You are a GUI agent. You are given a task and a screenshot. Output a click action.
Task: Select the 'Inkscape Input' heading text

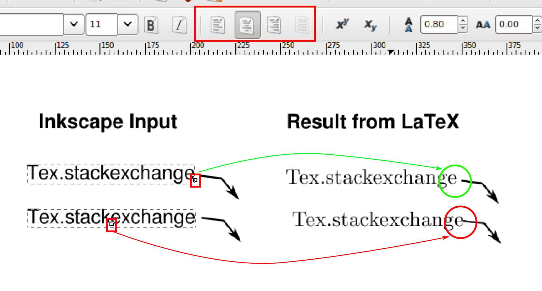(x=108, y=122)
